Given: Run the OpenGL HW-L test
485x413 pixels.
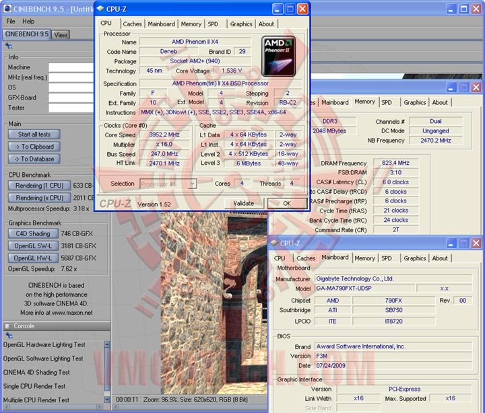Looking at the screenshot, I should click(33, 258).
